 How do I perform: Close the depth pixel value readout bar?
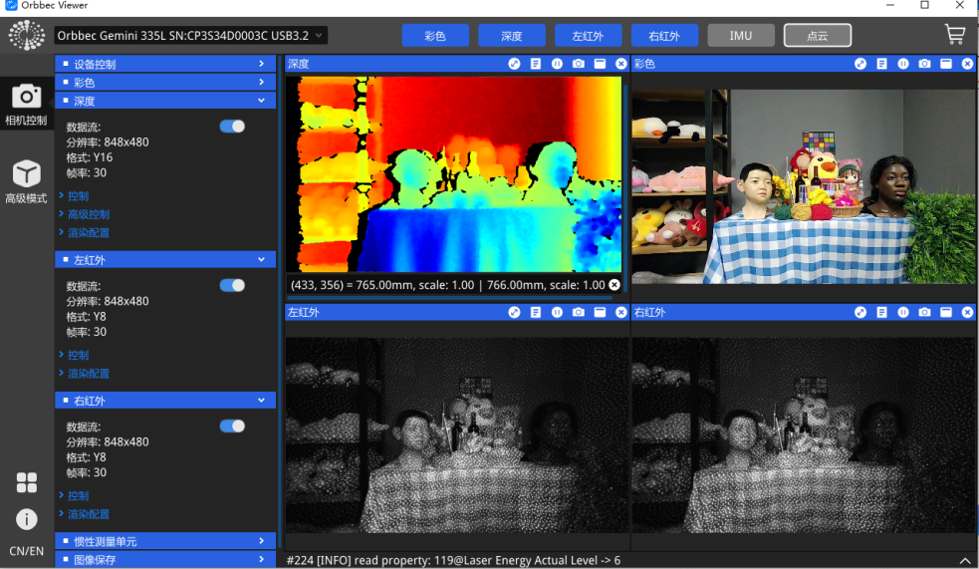[614, 285]
